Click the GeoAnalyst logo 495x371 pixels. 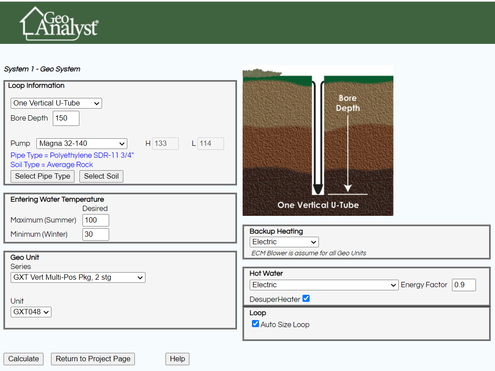point(59,23)
